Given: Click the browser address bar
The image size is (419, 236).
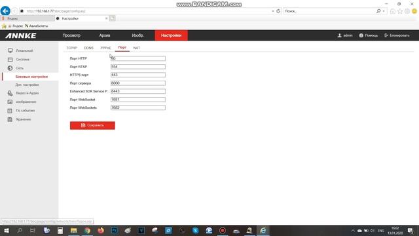Looking at the screenshot, I should pyautogui.click(x=145, y=11).
